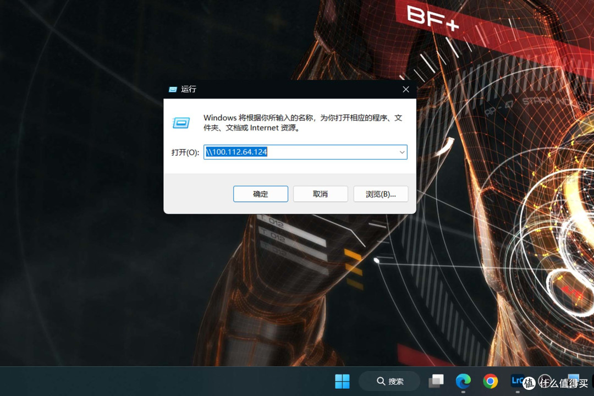Close the 运行 dialog window
Image resolution: width=594 pixels, height=396 pixels.
406,90
